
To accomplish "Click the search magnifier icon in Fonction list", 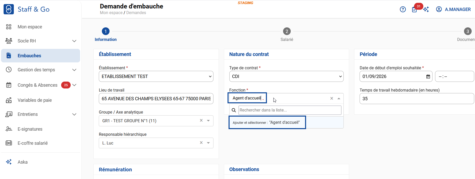I will pos(234,110).
